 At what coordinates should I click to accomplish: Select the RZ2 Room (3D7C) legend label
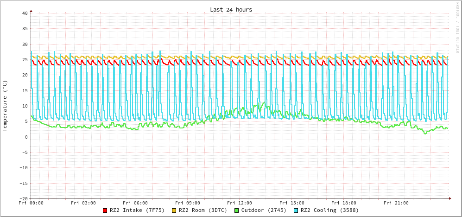(x=203, y=210)
